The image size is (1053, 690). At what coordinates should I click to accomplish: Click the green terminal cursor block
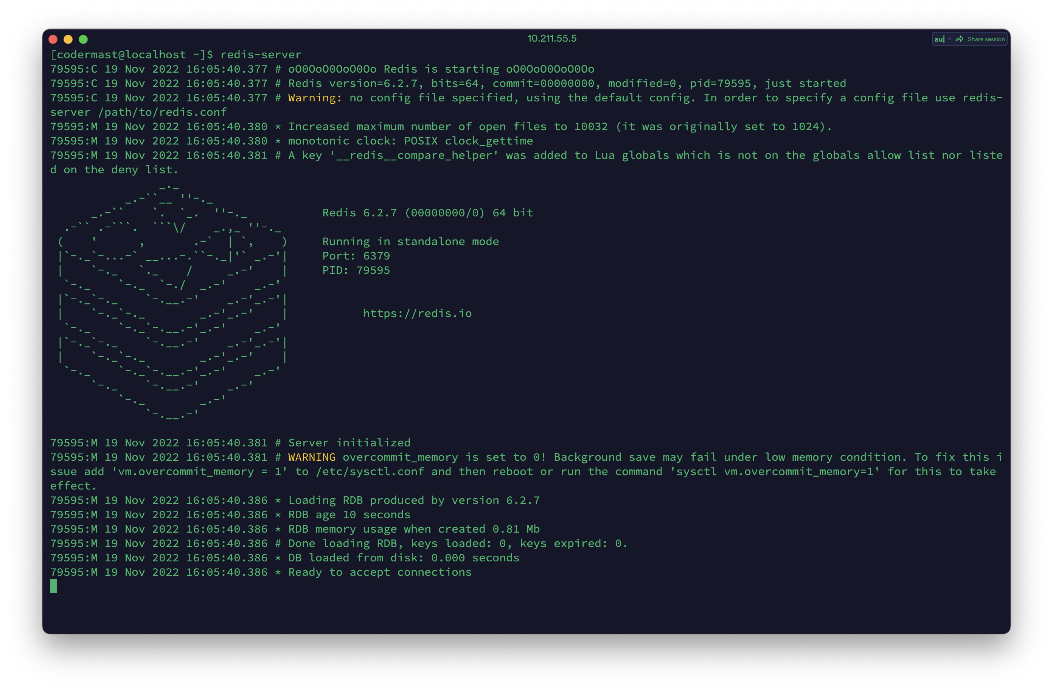[x=54, y=586]
